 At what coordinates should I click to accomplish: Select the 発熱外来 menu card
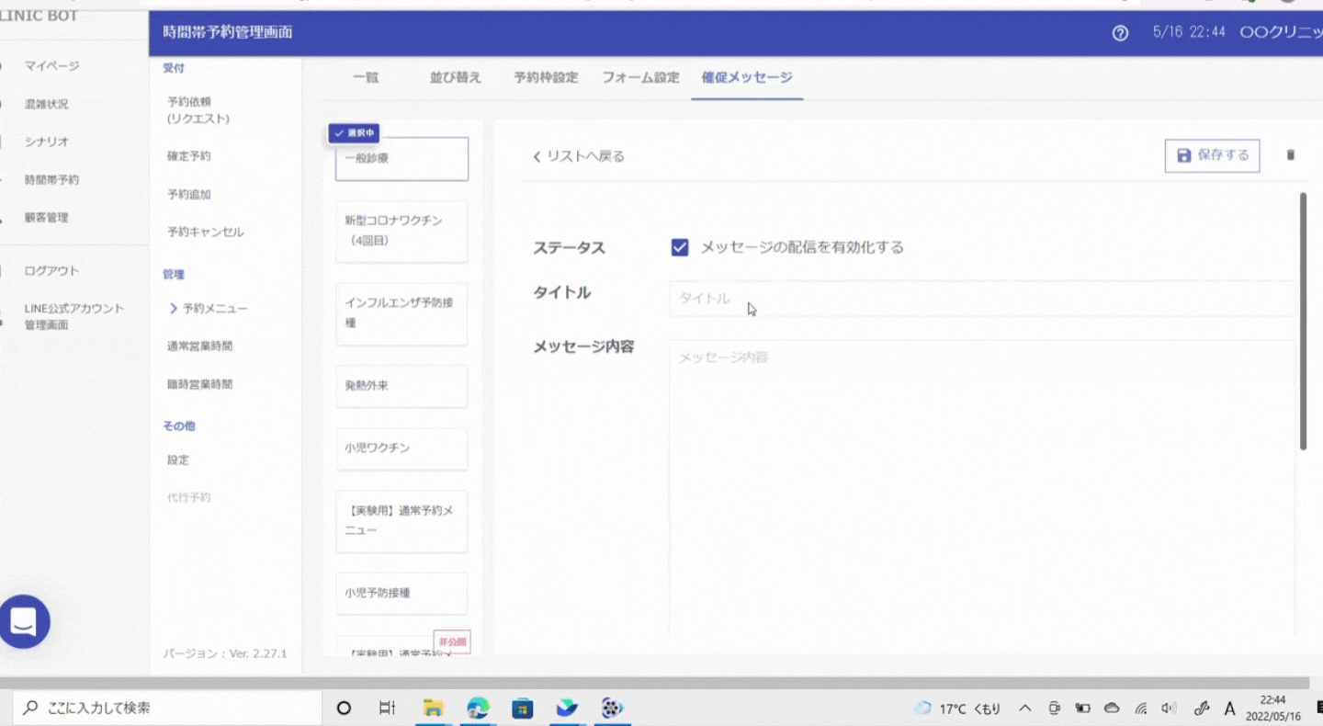pos(401,386)
